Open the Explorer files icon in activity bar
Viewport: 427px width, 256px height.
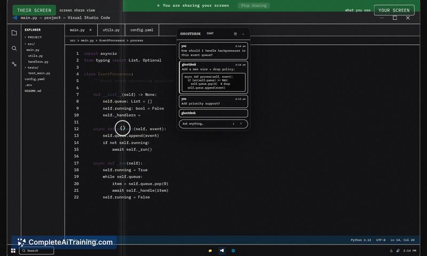pos(14,33)
